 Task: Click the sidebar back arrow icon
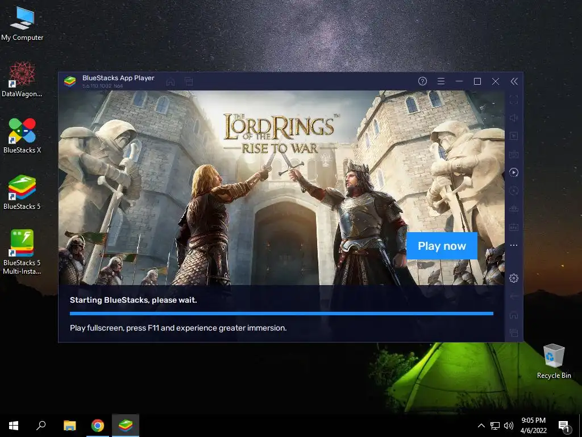[x=514, y=296]
